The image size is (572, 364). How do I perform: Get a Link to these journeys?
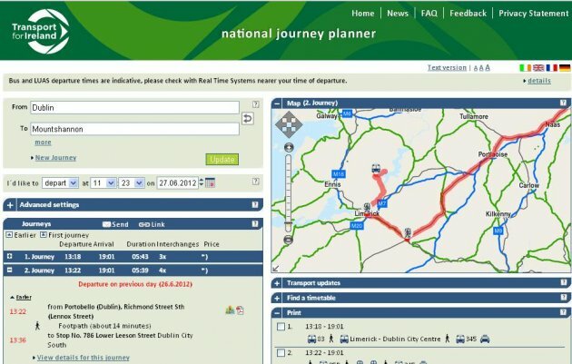[152, 224]
